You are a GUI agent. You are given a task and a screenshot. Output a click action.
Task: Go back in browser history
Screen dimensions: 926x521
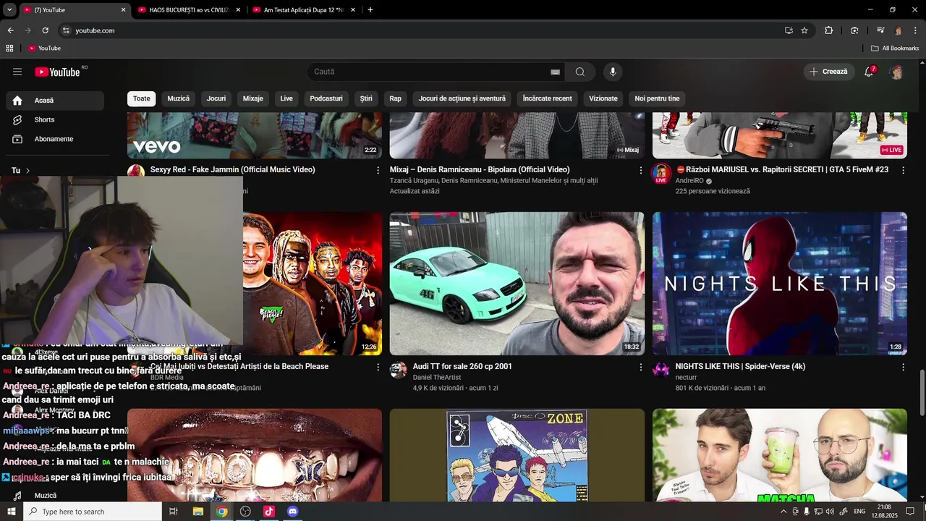(10, 30)
